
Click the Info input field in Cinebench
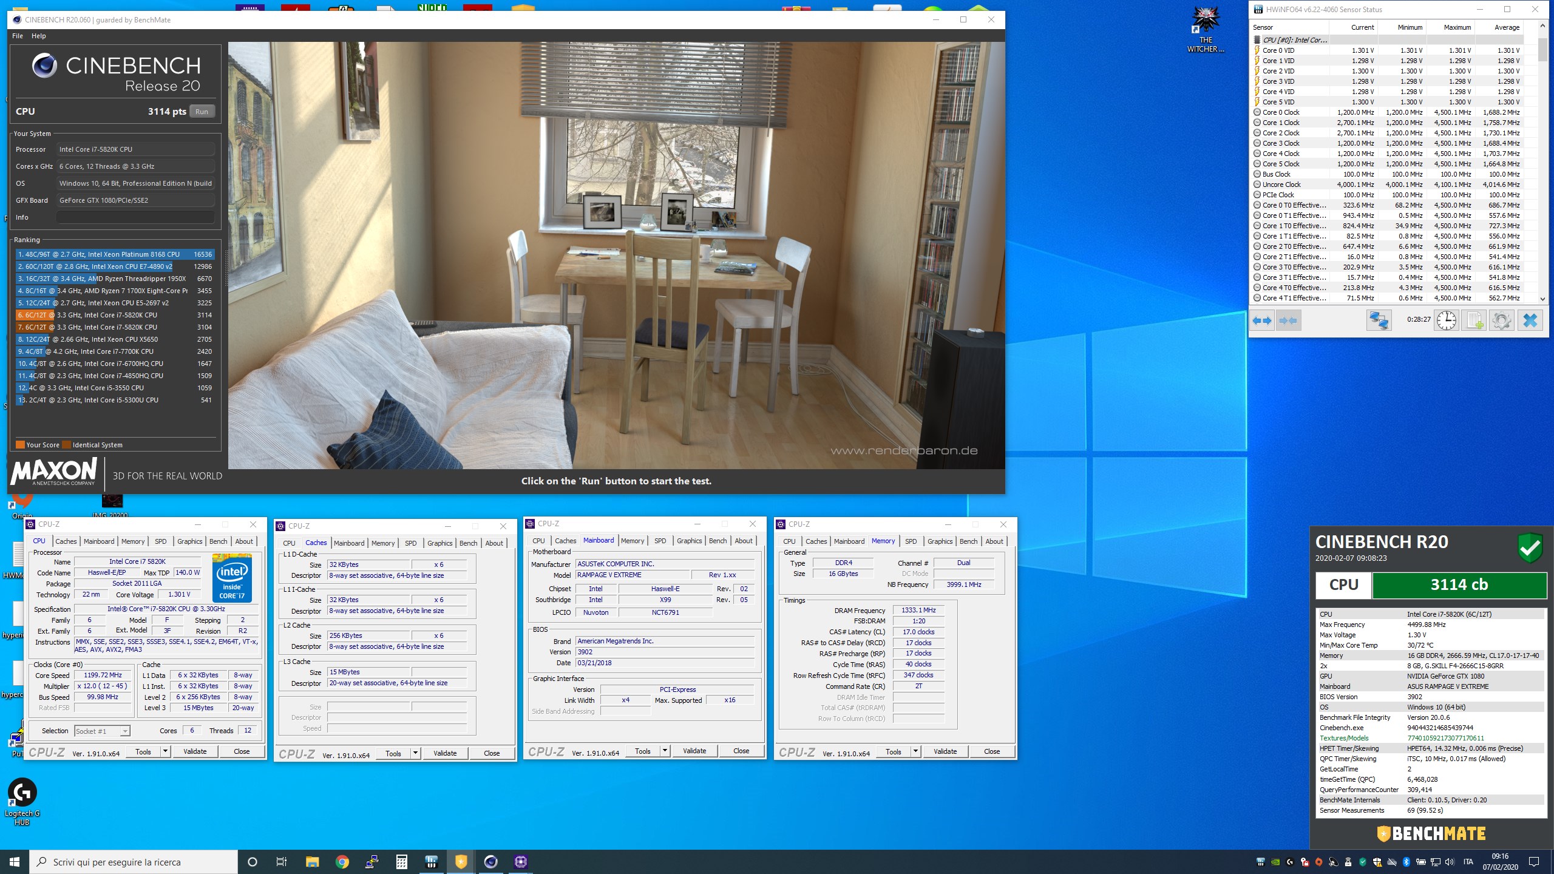(x=135, y=217)
